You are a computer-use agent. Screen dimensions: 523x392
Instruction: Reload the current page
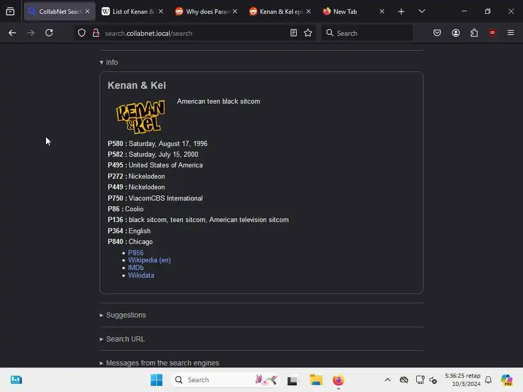tap(49, 33)
